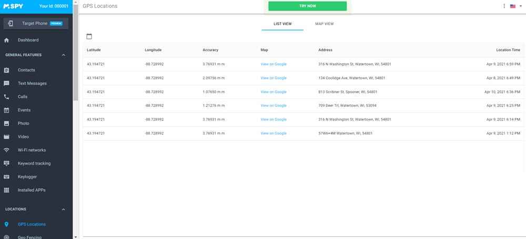Screen dimensions: 526x239
Task: Open View on Google for Coolidge Ave
Action: click(274, 78)
